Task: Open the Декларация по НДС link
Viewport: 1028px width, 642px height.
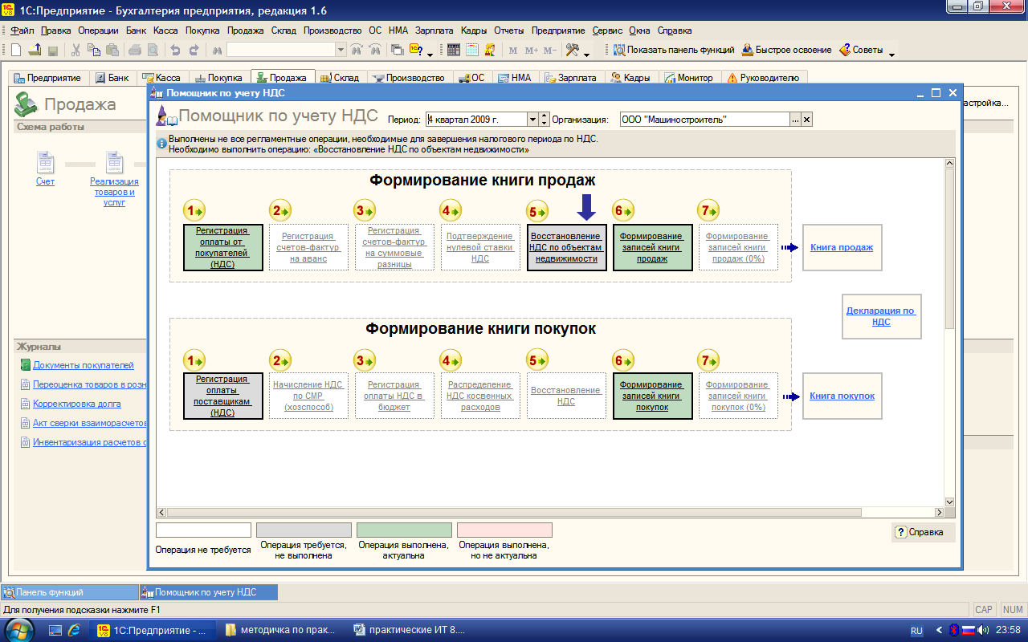Action: pos(881,316)
